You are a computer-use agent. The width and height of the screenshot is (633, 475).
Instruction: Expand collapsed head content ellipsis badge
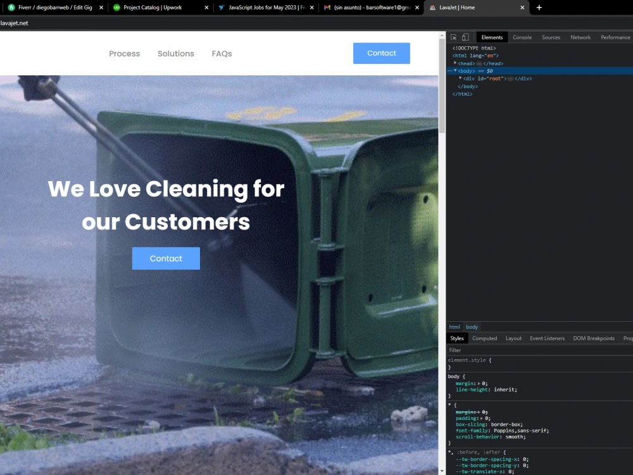coord(479,64)
